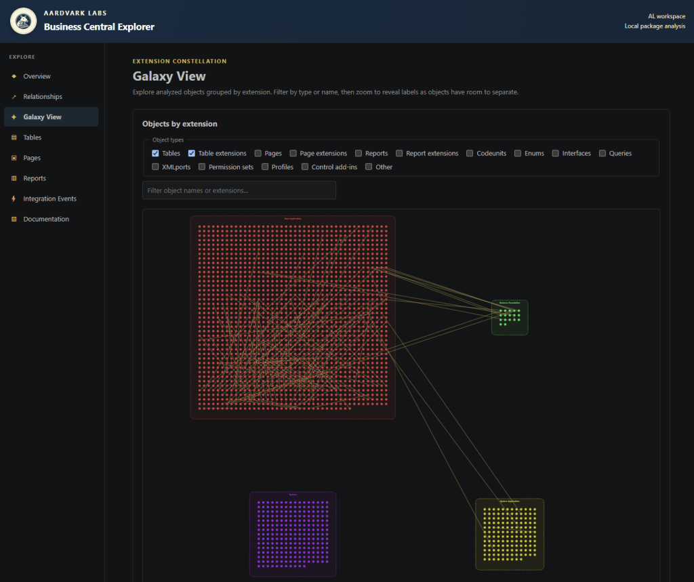
Task: Click the yellow System Application cluster
Action: click(x=510, y=534)
